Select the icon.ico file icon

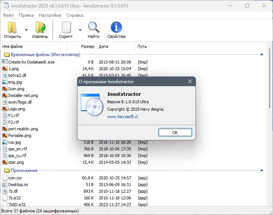5,177
